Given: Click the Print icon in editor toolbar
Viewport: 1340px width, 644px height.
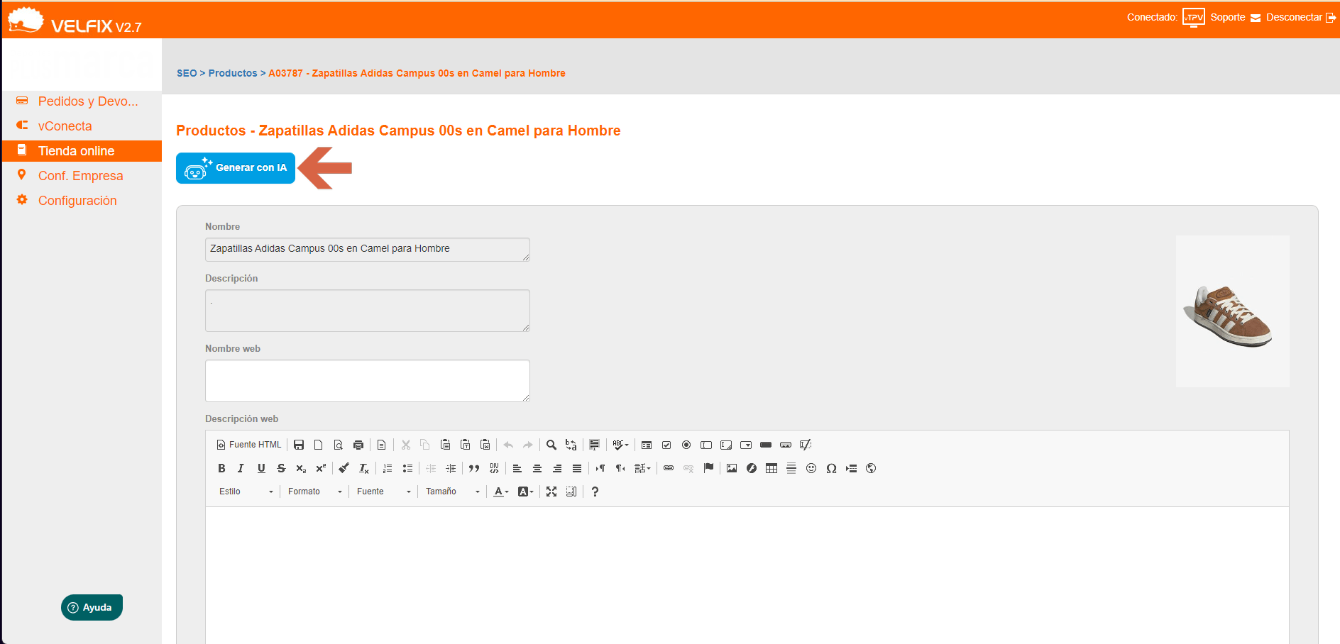Looking at the screenshot, I should tap(358, 445).
